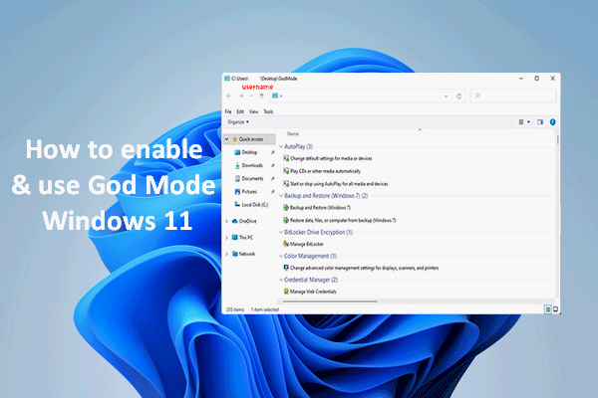Collapse the AutoPlay (3) group
This screenshot has height=398, width=598.
pyautogui.click(x=281, y=146)
